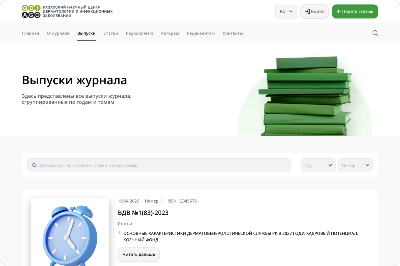This screenshot has width=400, height=266.
Task: Click the Войти button
Action: click(314, 11)
